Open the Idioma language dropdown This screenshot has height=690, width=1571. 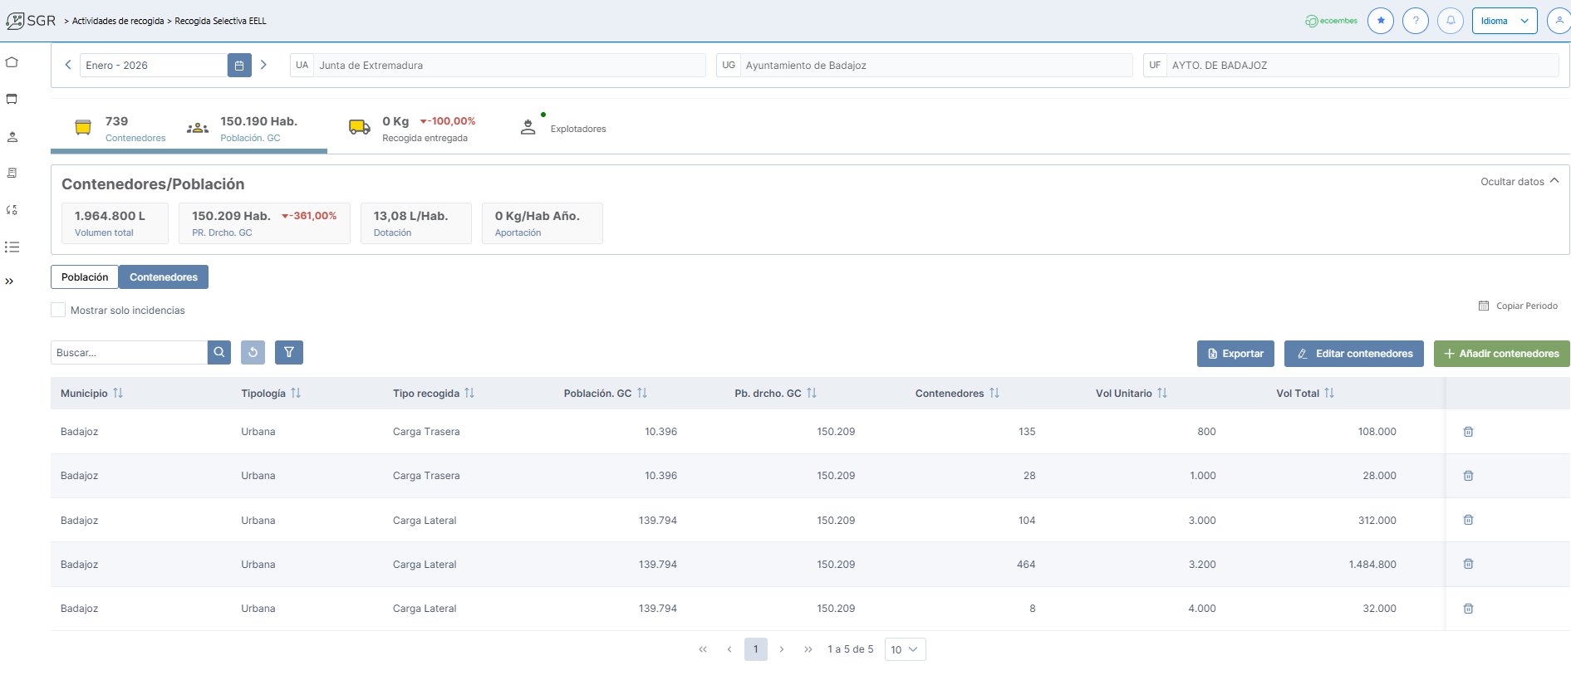click(x=1504, y=21)
